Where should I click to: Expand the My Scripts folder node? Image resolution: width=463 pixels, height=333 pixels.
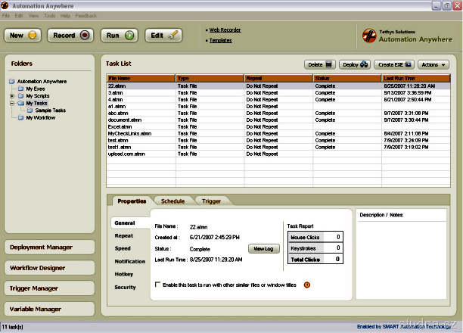point(11,96)
